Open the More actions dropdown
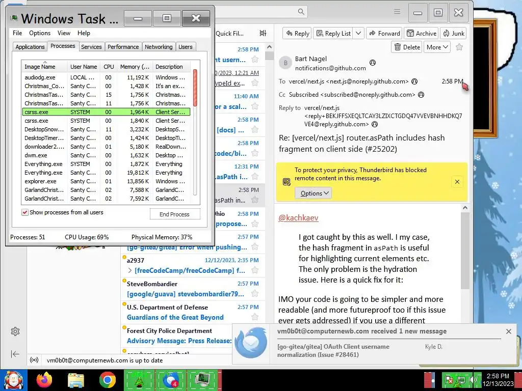 (437, 47)
